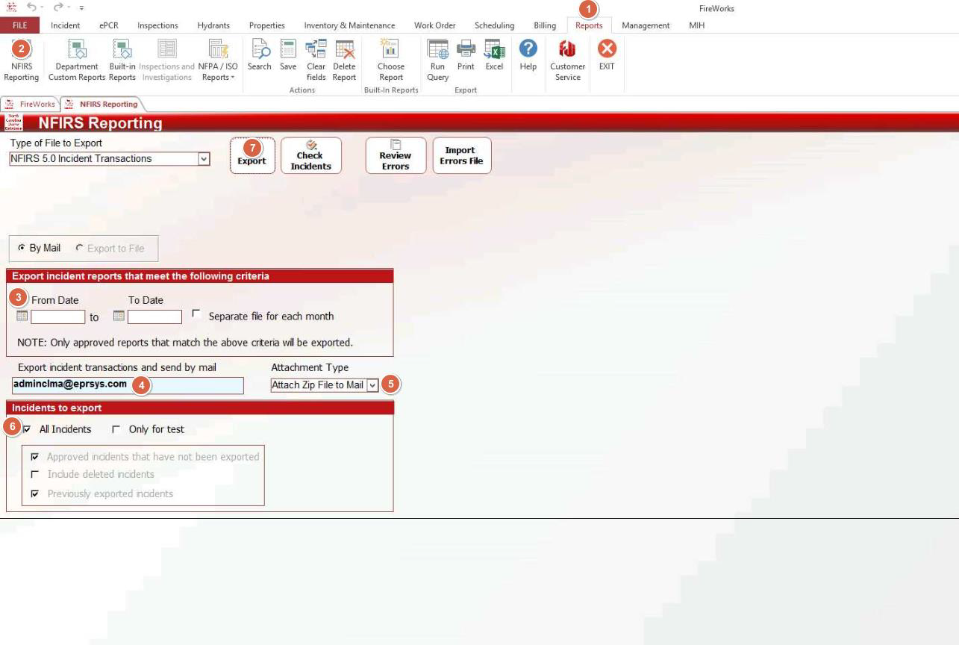This screenshot has height=645, width=959.
Task: Select the NFIRS Reporting document tab
Action: coord(102,104)
